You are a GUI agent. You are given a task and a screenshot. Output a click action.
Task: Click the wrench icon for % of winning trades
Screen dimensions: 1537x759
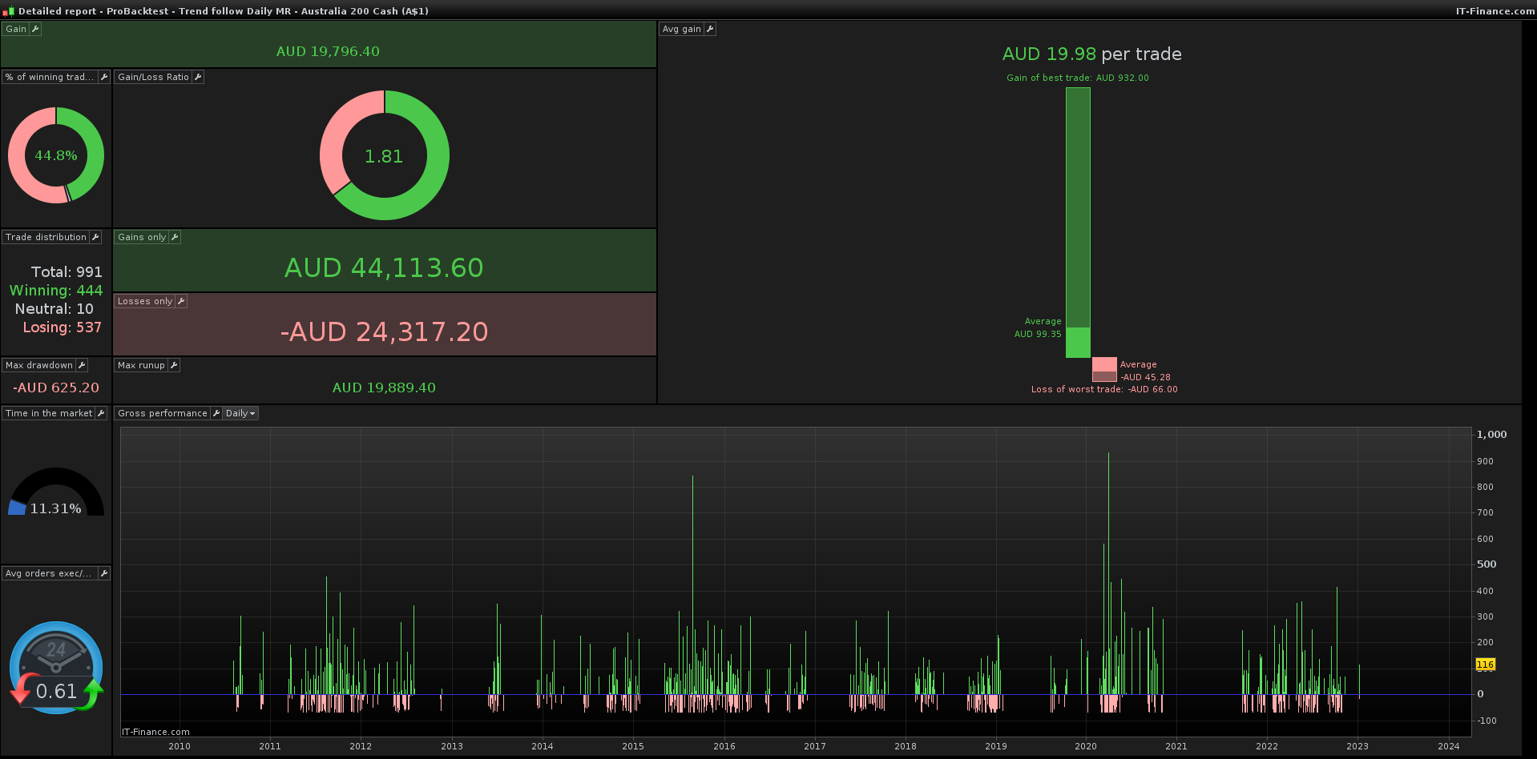tap(104, 77)
